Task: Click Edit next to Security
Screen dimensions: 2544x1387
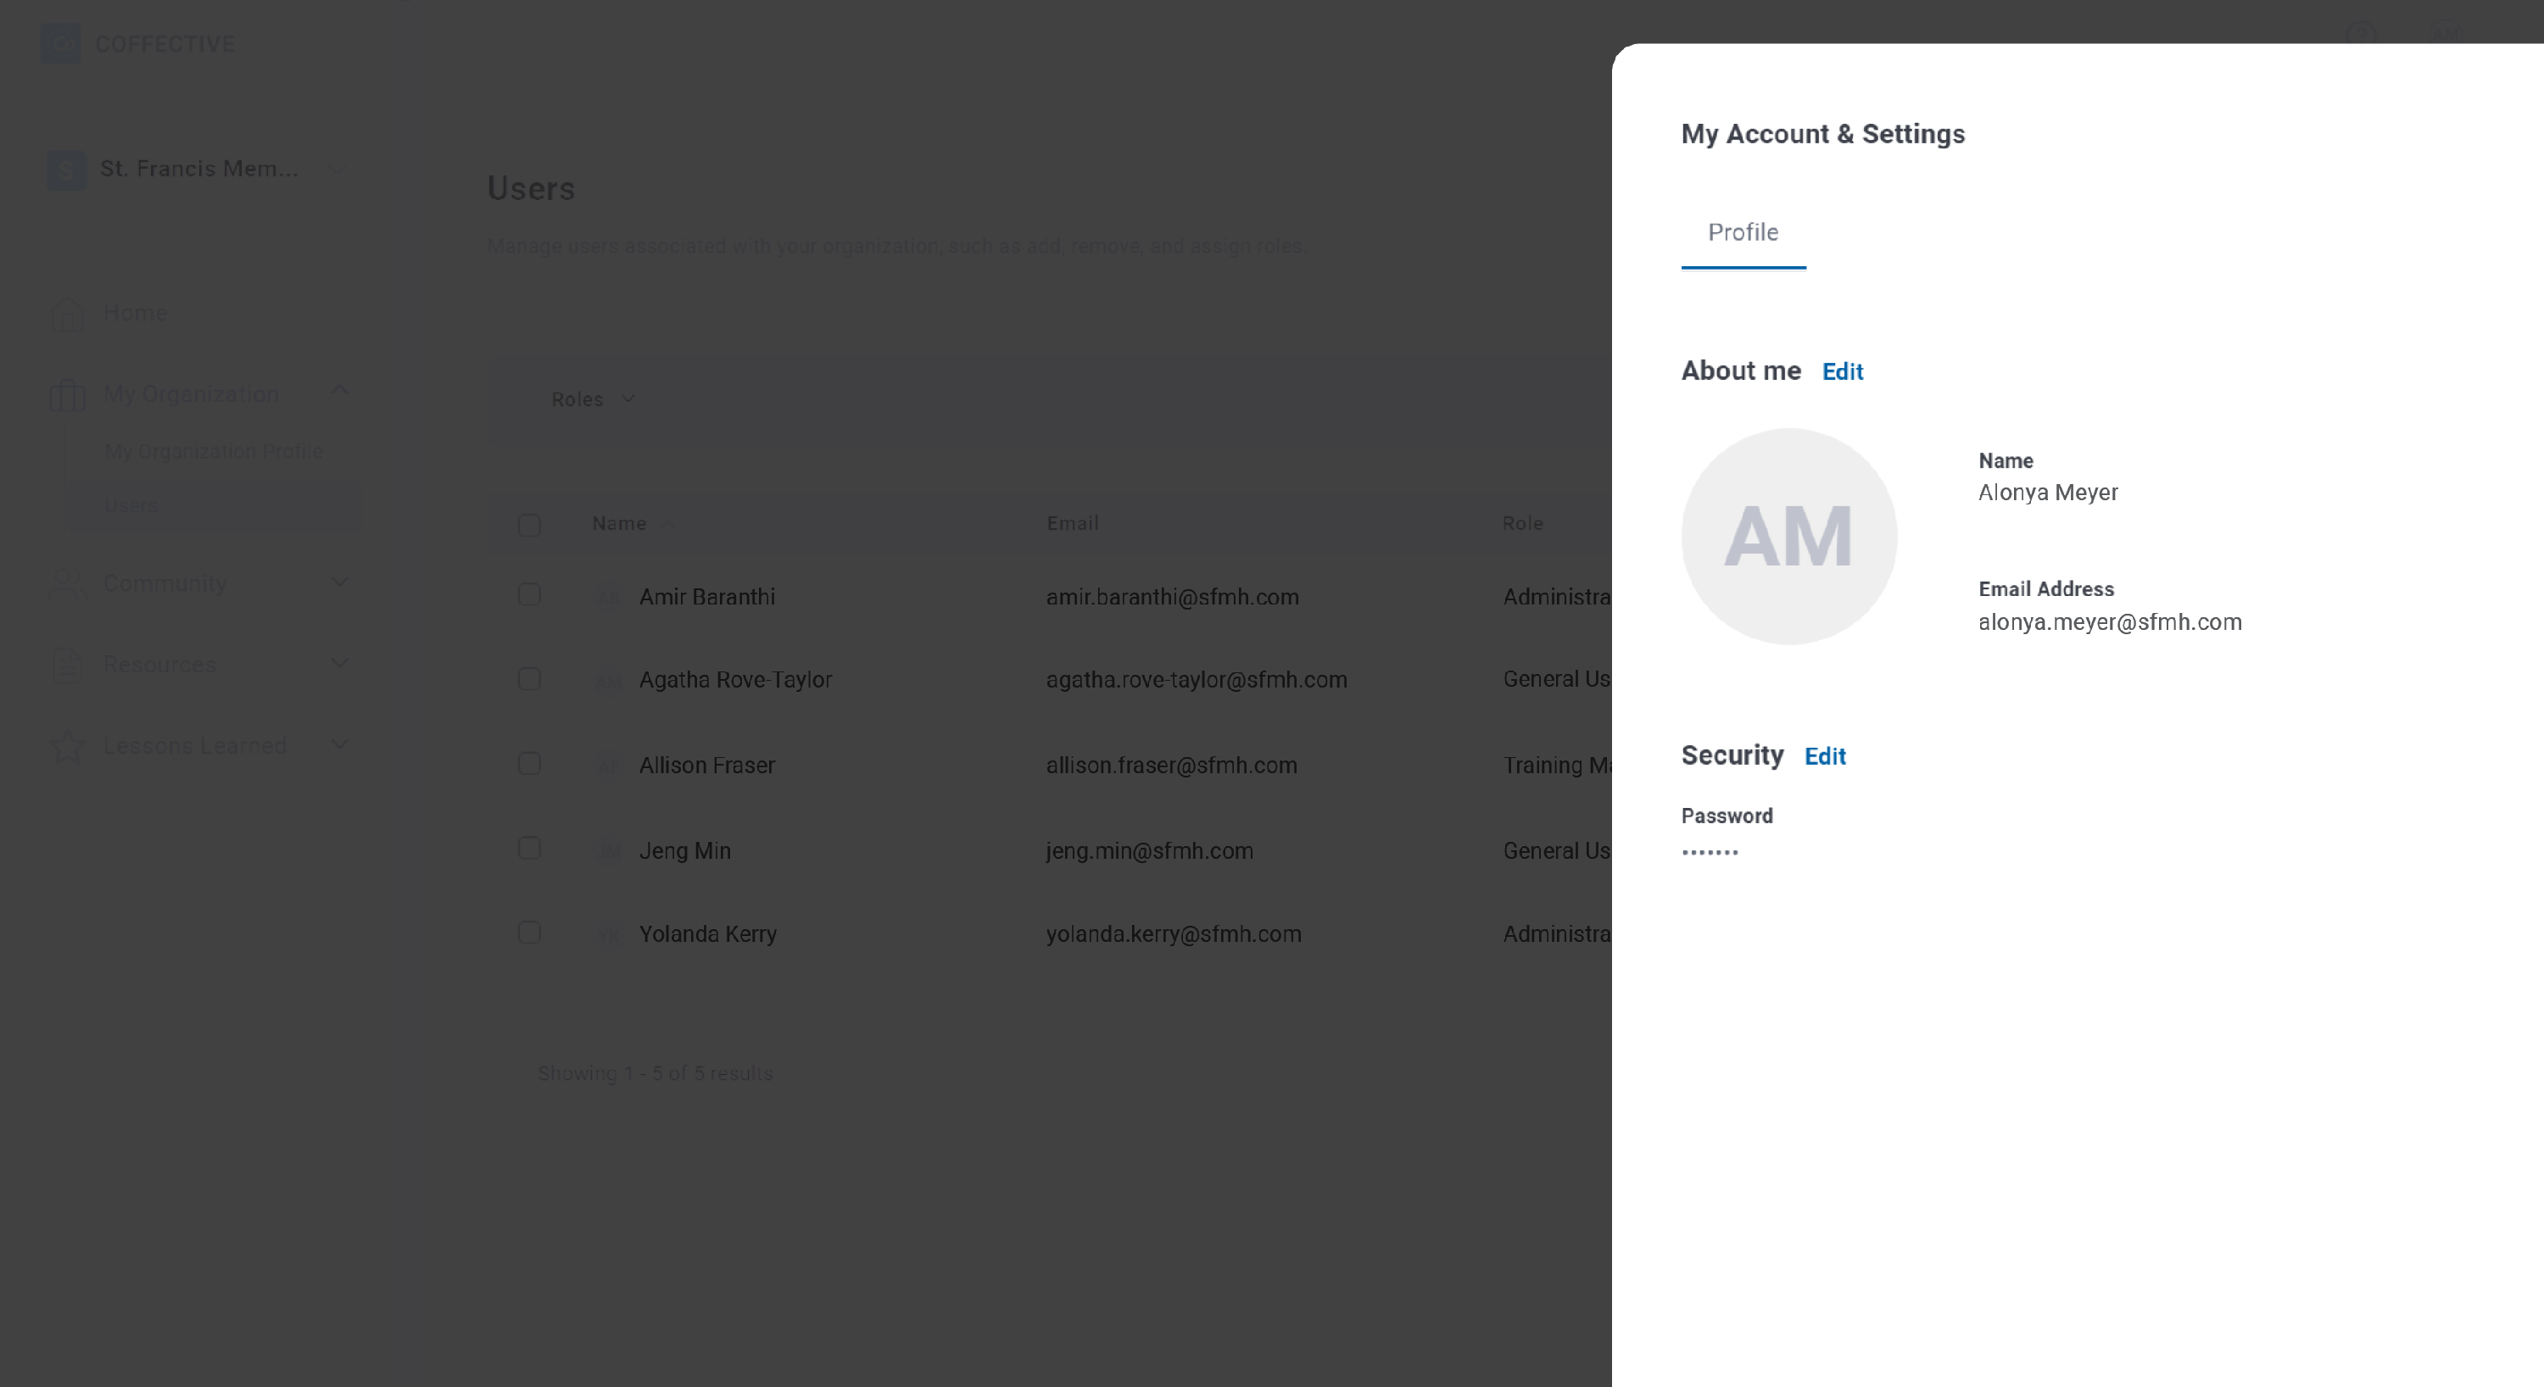Action: [1824, 757]
